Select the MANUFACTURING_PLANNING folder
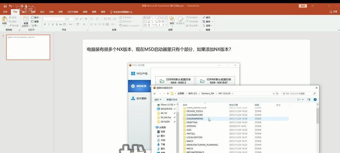 [202, 145]
